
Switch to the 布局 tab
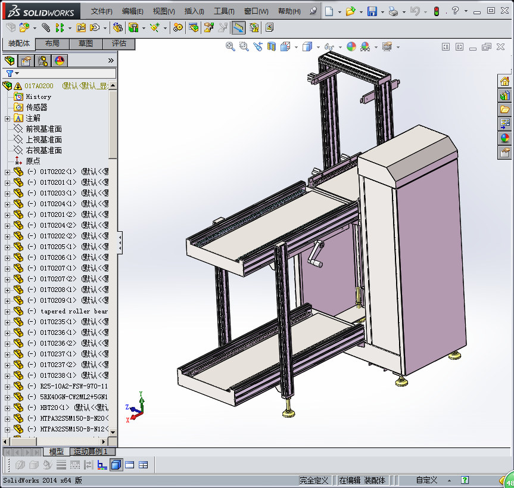(x=52, y=43)
